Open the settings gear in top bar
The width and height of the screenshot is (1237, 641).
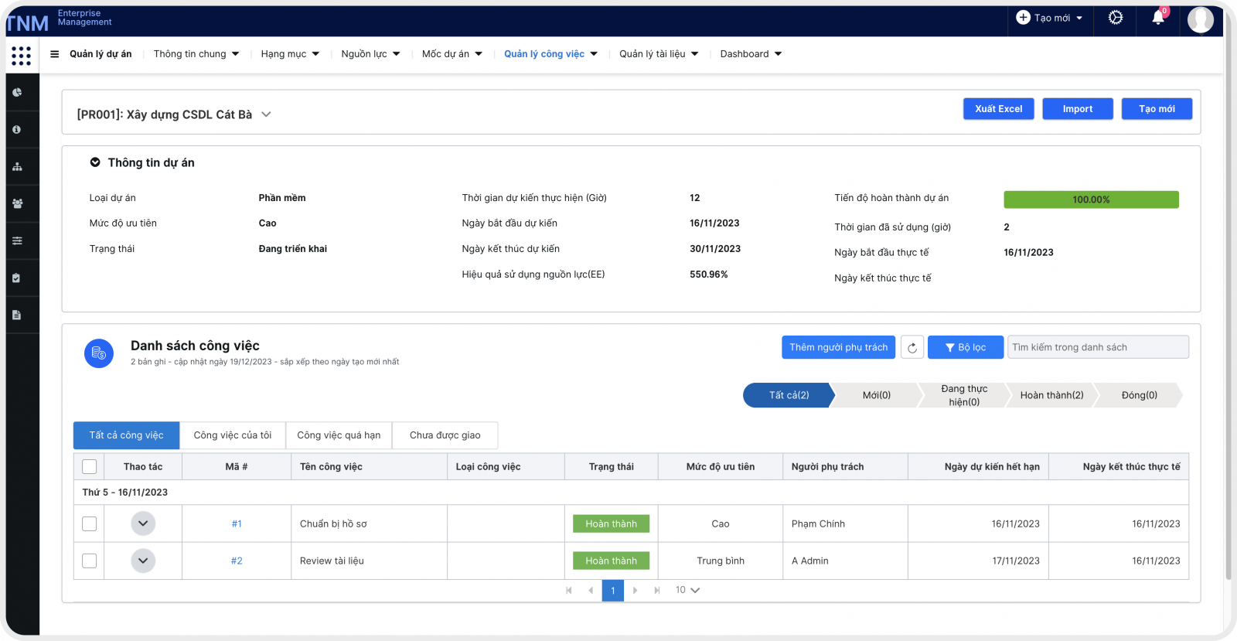point(1116,18)
